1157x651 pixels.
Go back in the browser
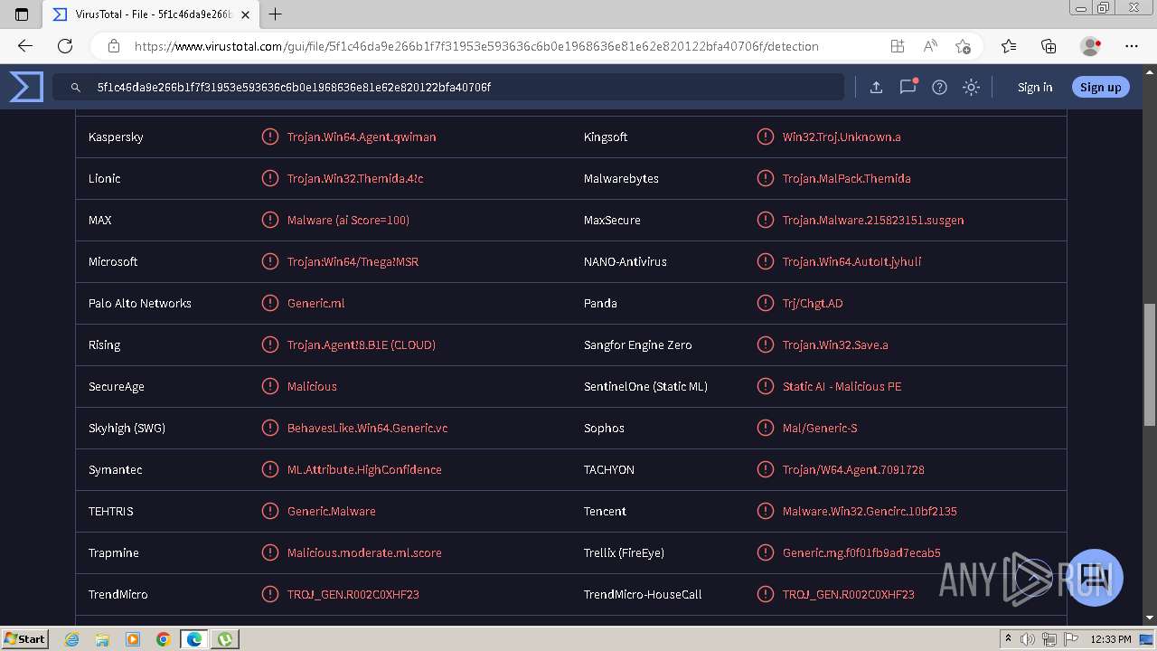point(25,46)
